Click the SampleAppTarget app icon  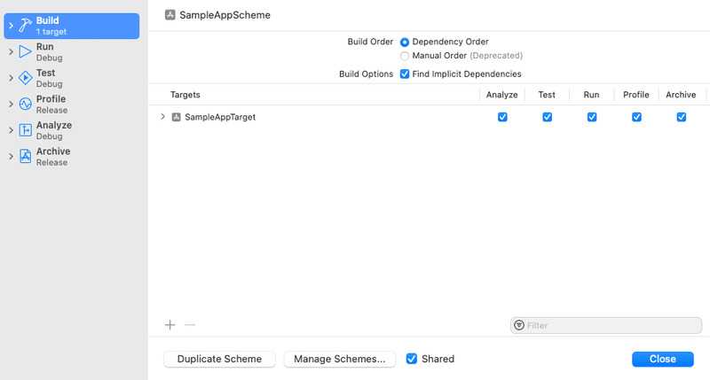pos(176,117)
